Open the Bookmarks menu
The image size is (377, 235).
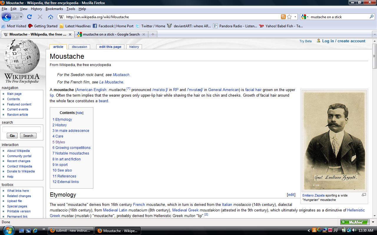point(54,9)
